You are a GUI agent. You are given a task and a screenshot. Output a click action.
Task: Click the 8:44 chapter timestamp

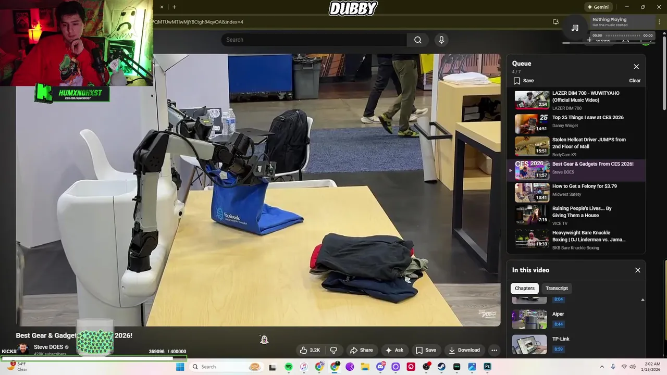(x=558, y=324)
